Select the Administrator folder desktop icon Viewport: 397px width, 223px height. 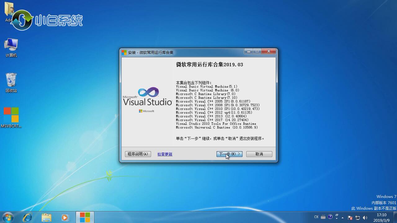tap(9, 12)
